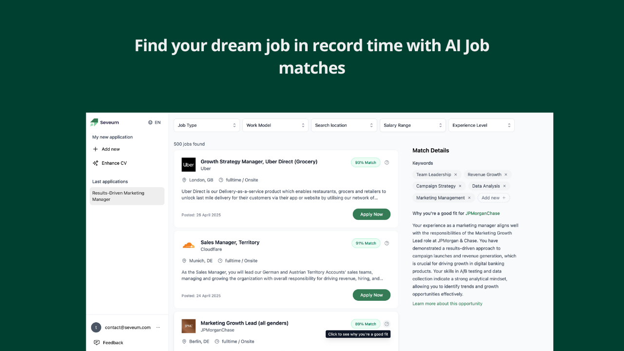Open the help icon next to 91% Match
Screen dimensions: 624x351
point(387,243)
